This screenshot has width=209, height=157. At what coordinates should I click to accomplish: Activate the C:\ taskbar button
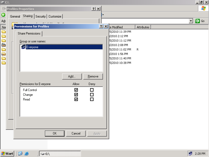click(60, 154)
